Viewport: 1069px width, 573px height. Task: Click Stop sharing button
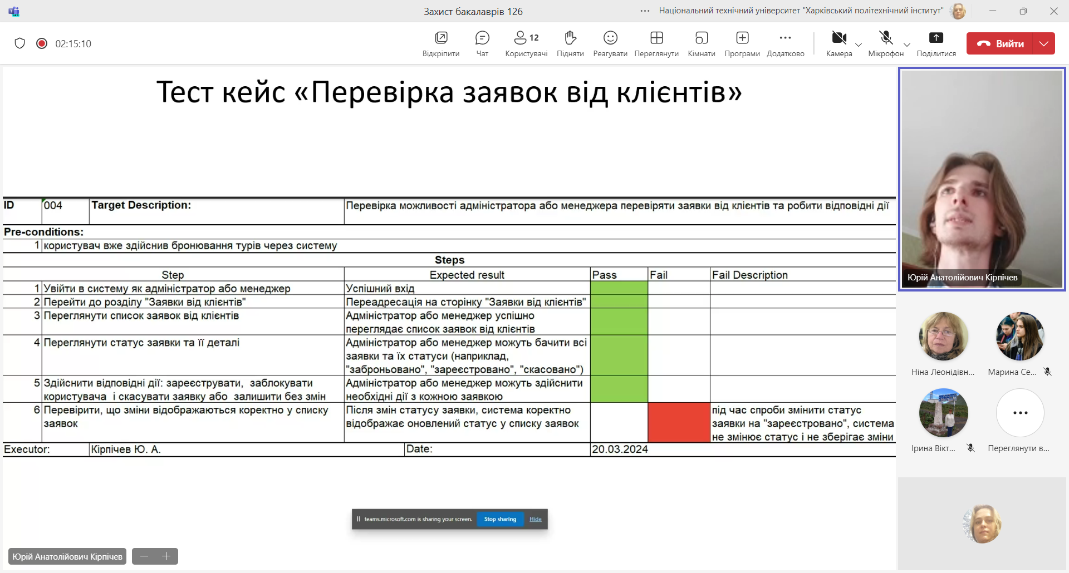click(500, 519)
